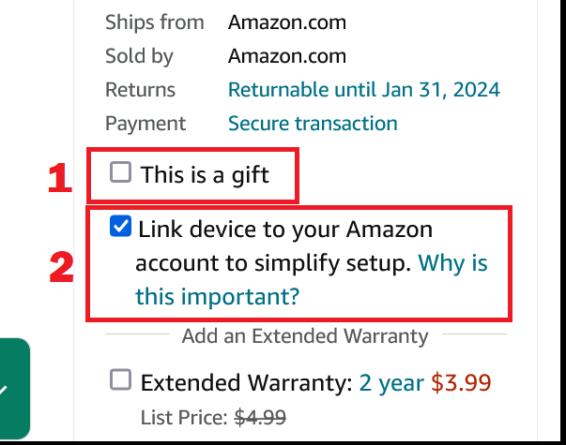
Task: Click Amazon.com next to "Ships from"
Action: [286, 22]
